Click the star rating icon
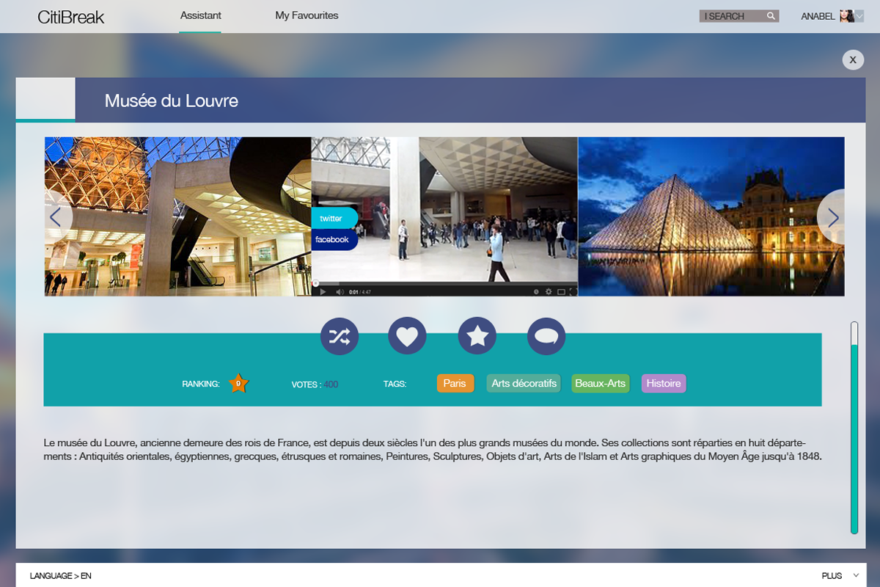Image resolution: width=880 pixels, height=587 pixels. (477, 336)
